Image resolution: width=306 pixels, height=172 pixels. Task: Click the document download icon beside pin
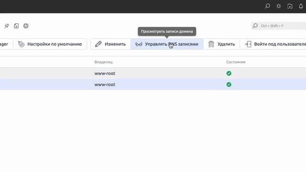click(16, 26)
